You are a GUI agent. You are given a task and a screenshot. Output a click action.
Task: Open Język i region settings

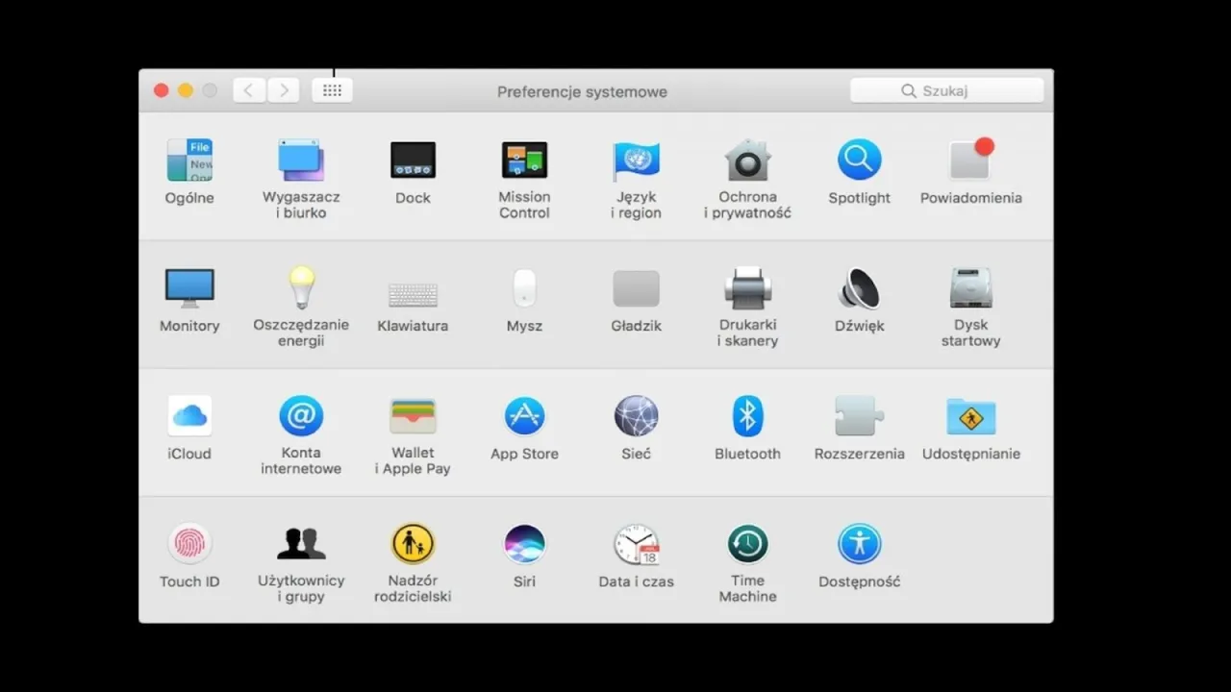[x=636, y=161]
